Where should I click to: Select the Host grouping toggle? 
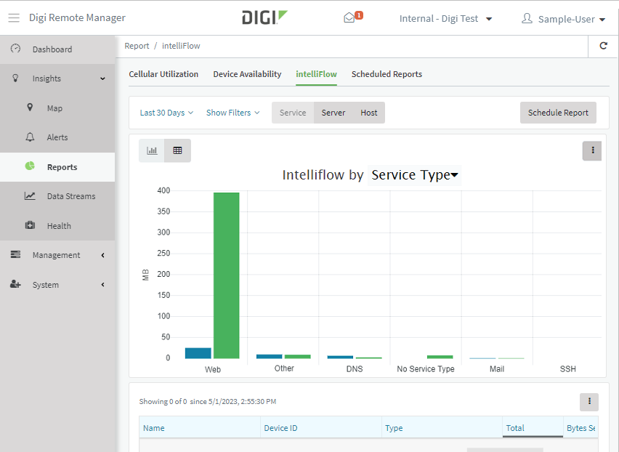point(369,113)
